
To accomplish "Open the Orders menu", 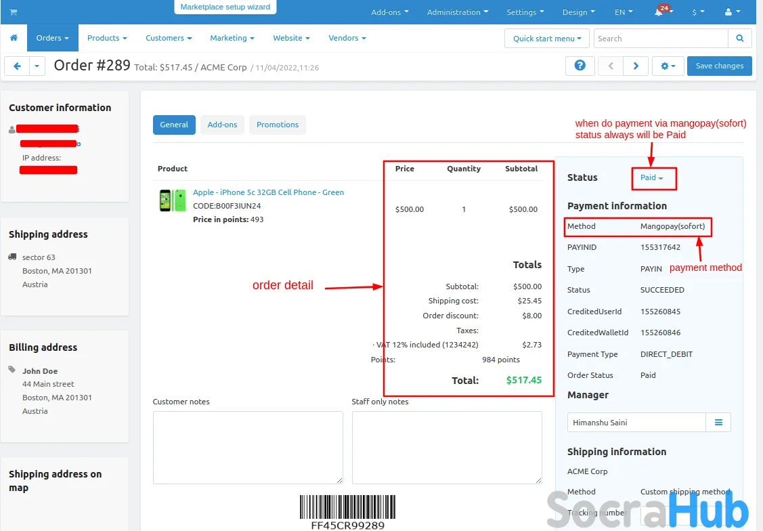I will click(x=53, y=38).
